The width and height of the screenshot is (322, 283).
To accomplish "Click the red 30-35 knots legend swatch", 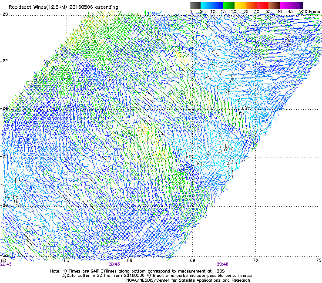I will 263,5.
